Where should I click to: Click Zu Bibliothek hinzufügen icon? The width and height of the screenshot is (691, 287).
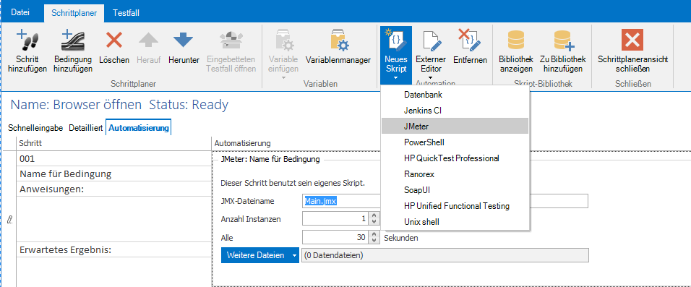point(563,40)
